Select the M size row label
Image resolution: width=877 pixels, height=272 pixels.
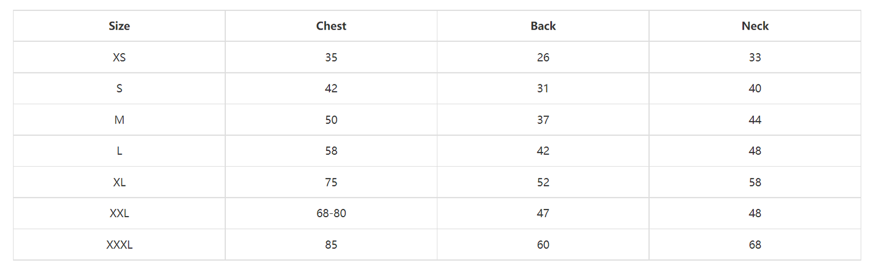(119, 120)
